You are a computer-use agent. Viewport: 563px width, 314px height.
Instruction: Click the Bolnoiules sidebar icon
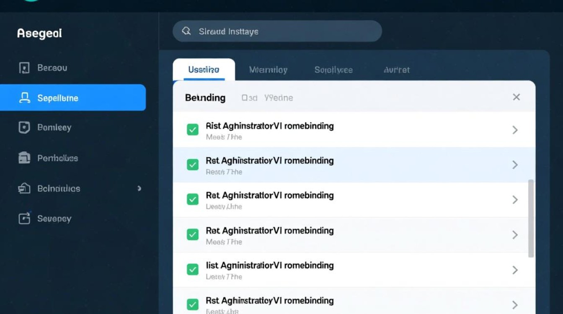(x=24, y=188)
